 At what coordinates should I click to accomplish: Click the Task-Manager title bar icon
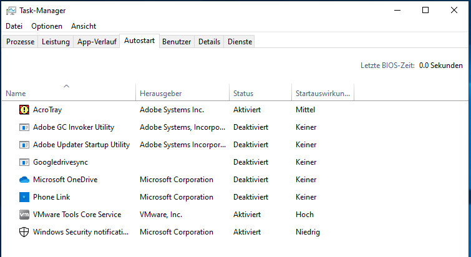coord(11,11)
